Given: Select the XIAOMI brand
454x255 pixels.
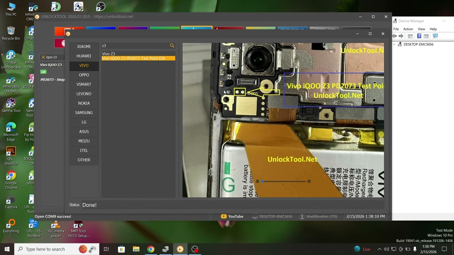Looking at the screenshot, I should click(x=84, y=46).
